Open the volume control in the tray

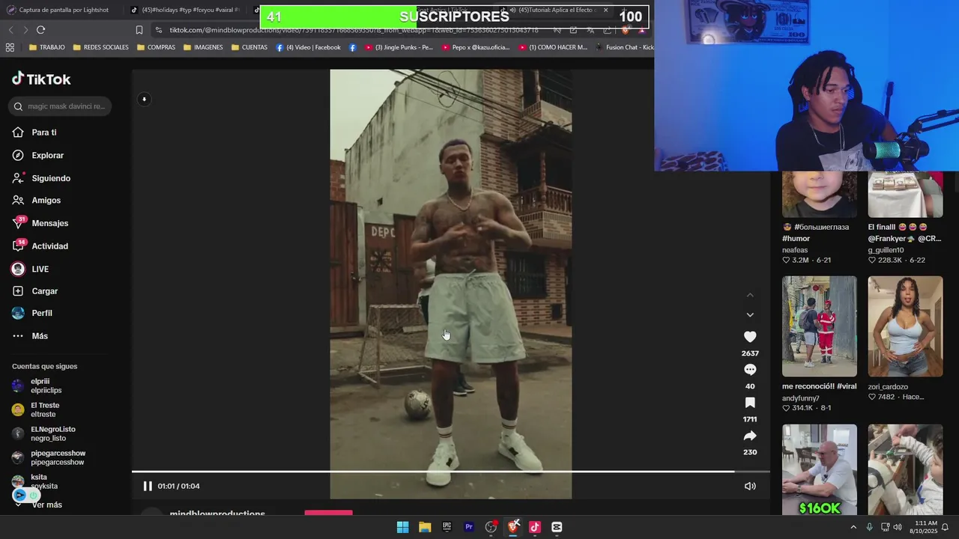(x=898, y=527)
